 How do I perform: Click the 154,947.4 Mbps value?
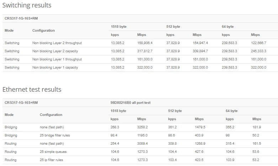coord(200,43)
